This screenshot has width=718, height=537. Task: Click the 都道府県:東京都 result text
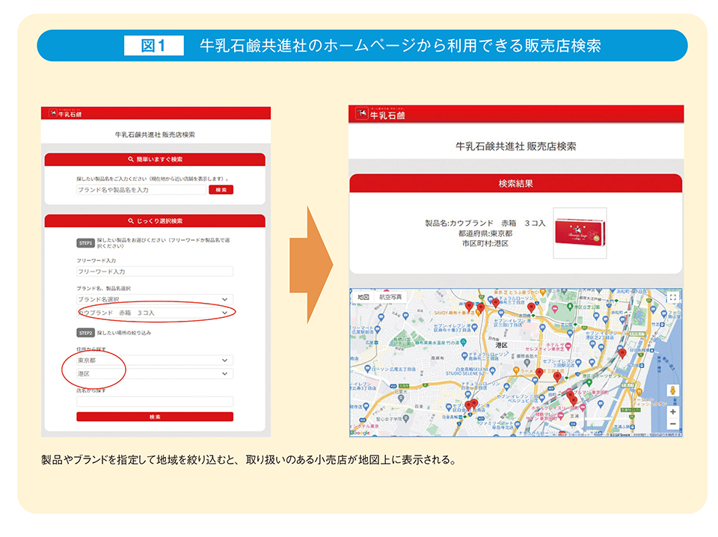click(485, 233)
